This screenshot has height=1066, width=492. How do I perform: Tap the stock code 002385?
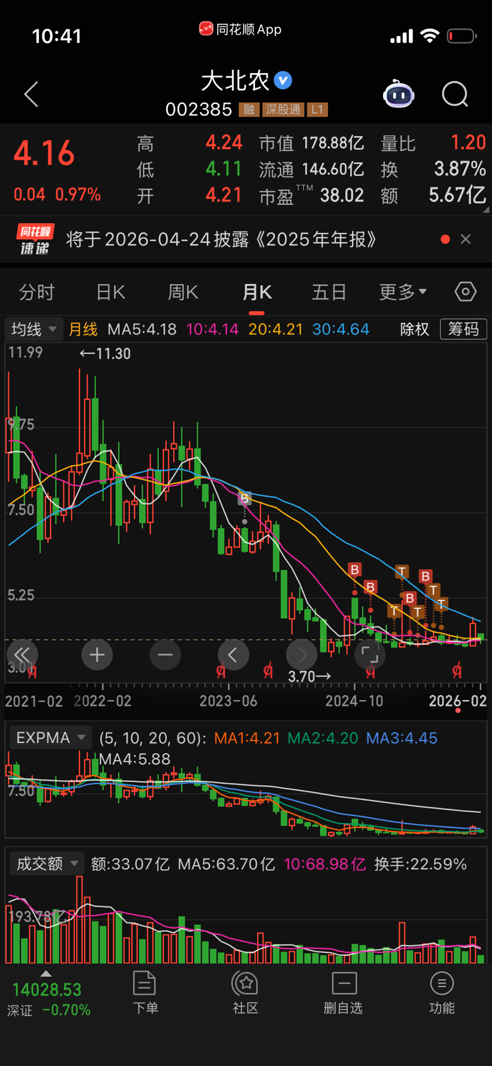point(199,110)
